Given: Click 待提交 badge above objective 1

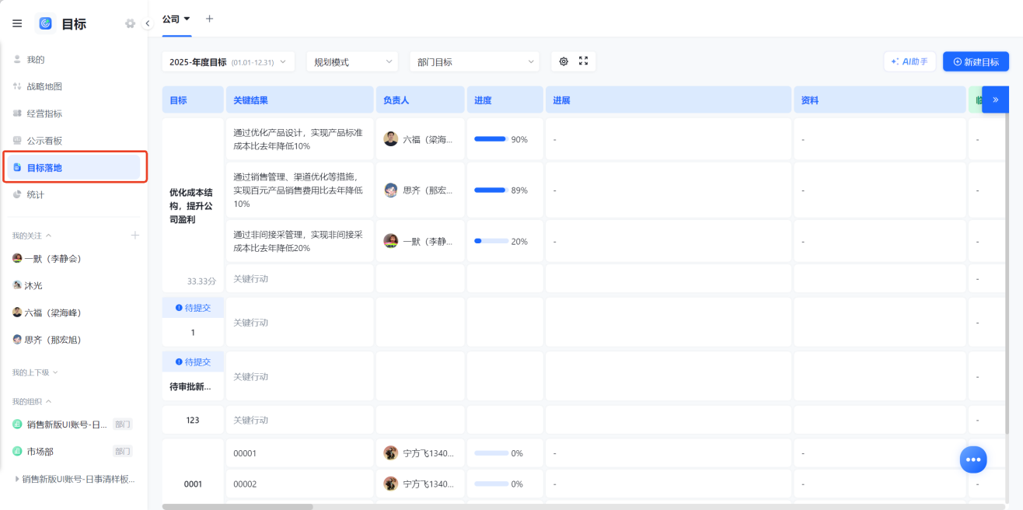Looking at the screenshot, I should 193,308.
